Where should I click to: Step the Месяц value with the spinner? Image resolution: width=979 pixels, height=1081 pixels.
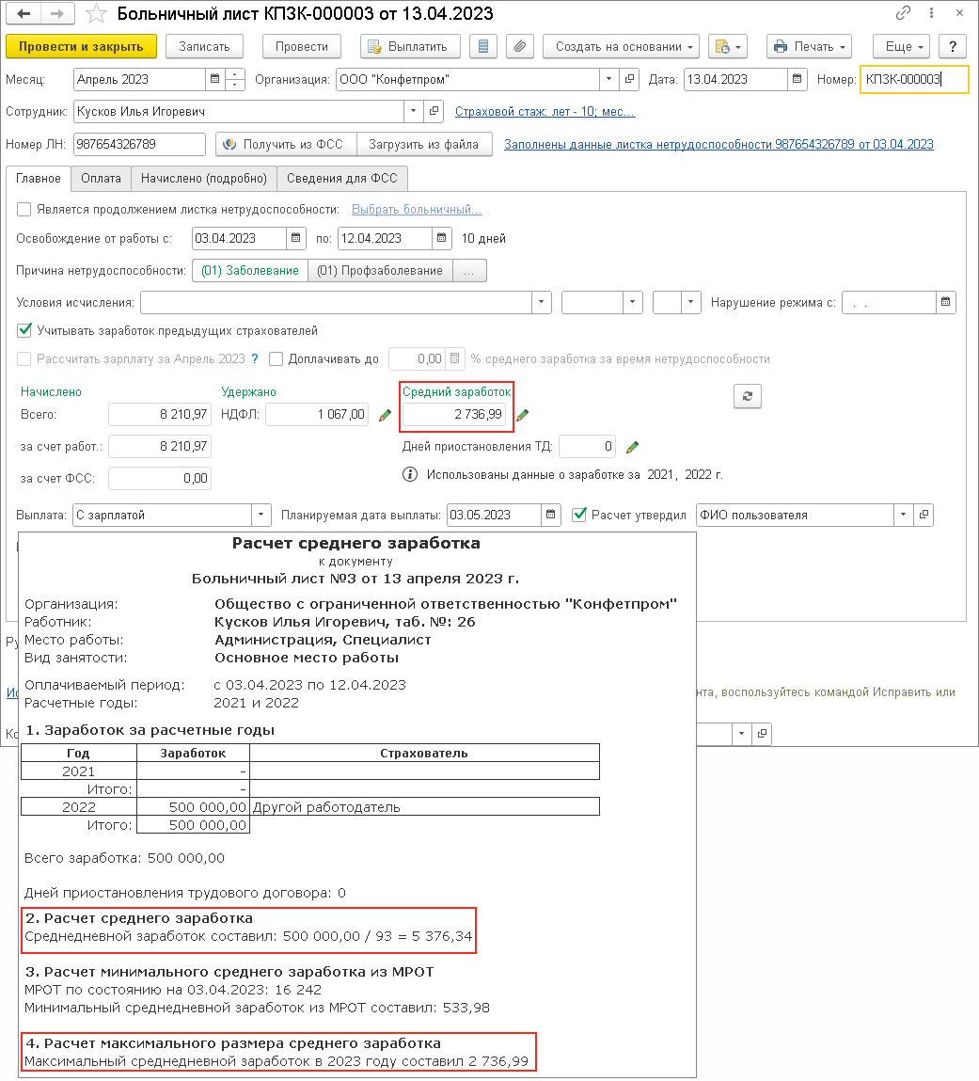coord(235,79)
